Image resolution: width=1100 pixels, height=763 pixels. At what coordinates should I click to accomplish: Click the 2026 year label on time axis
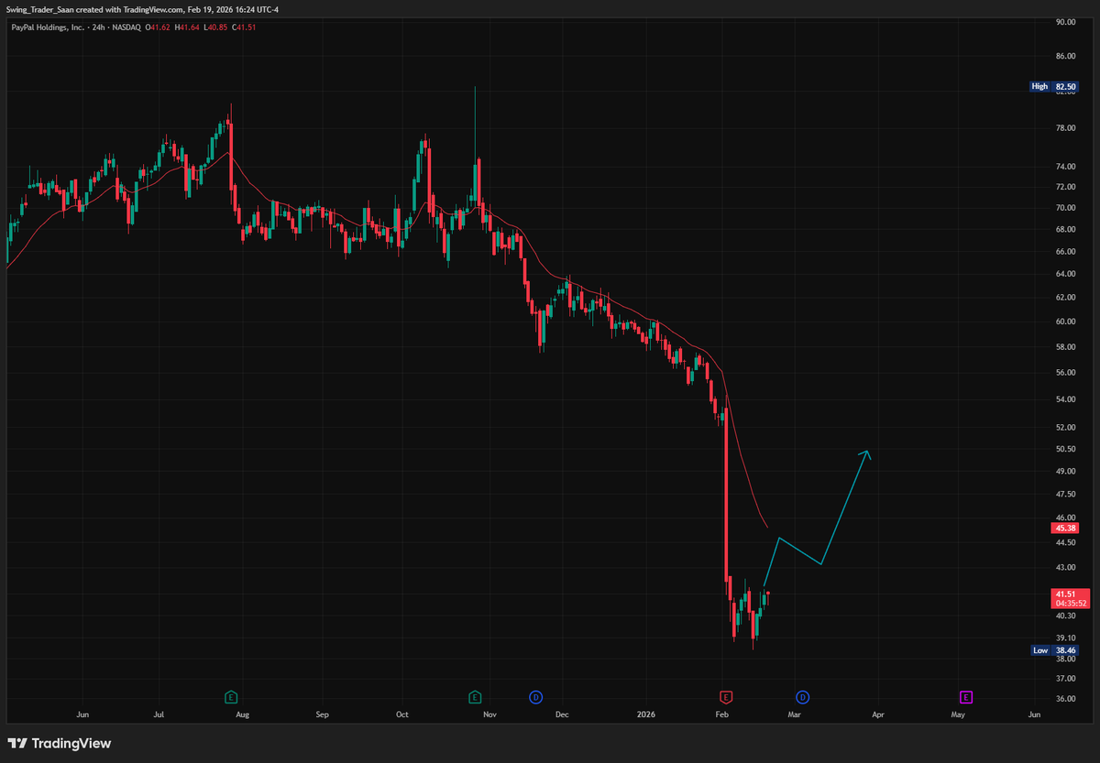pyautogui.click(x=645, y=714)
